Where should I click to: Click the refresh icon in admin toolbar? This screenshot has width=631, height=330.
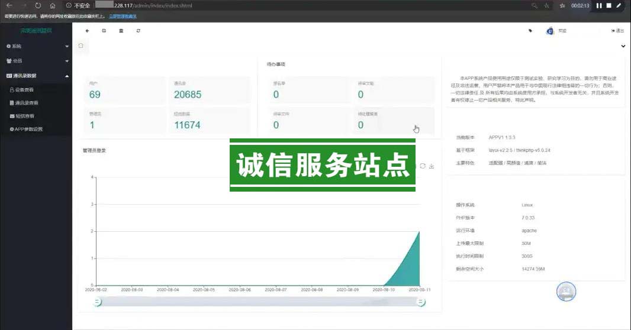pyautogui.click(x=139, y=31)
